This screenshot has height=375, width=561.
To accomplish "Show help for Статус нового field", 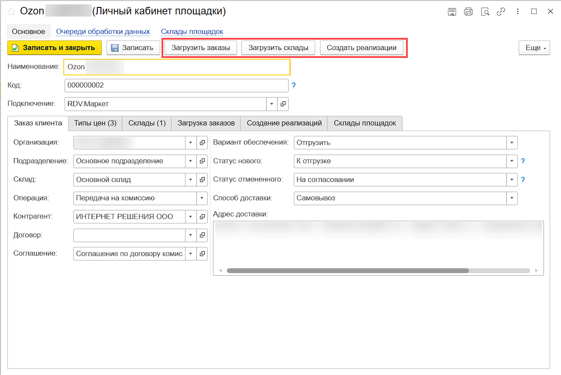I will [523, 161].
